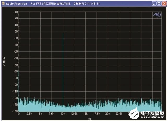Minimize the FFT Spectrum Analysis window
The height and width of the screenshot is (121, 167).
tap(154, 4)
